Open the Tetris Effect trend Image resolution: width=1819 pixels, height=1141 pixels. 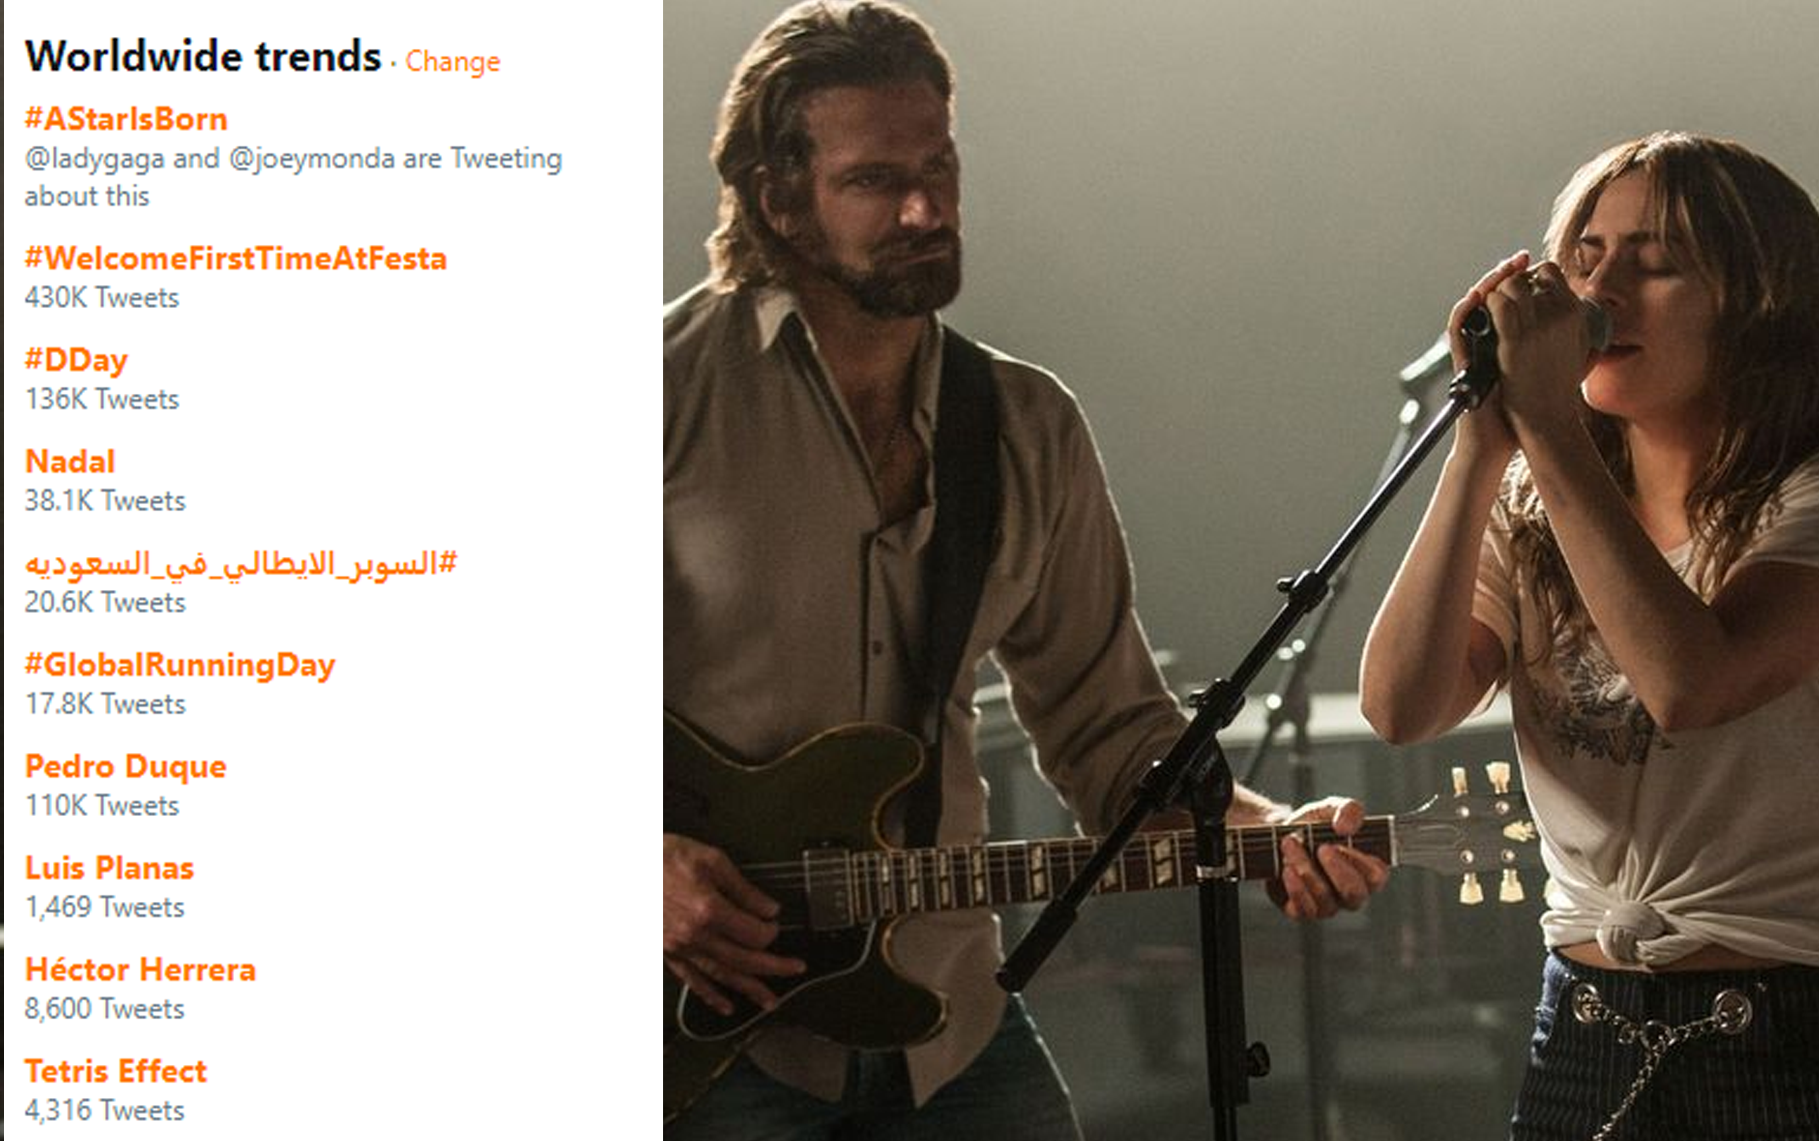(115, 1072)
